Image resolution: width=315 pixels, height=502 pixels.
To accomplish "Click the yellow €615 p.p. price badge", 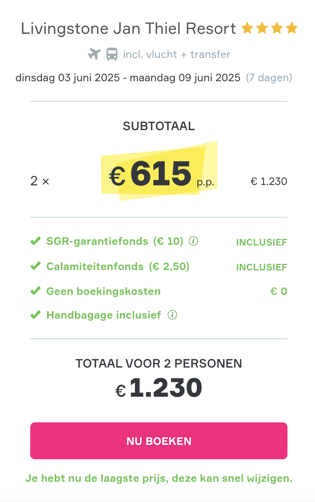I will [x=159, y=174].
